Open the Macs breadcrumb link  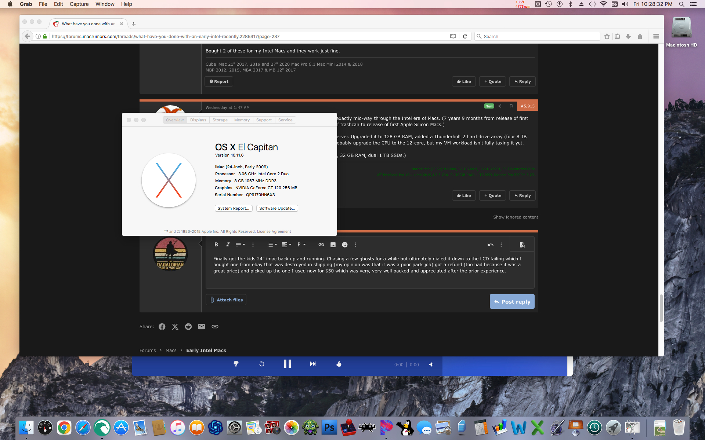pyautogui.click(x=171, y=351)
